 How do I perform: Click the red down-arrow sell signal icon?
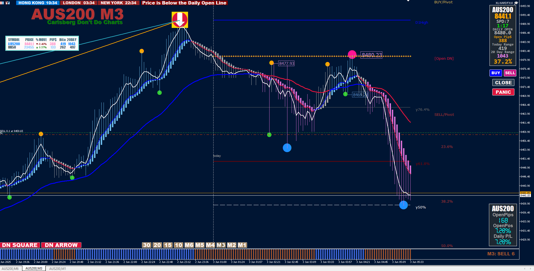click(x=180, y=20)
